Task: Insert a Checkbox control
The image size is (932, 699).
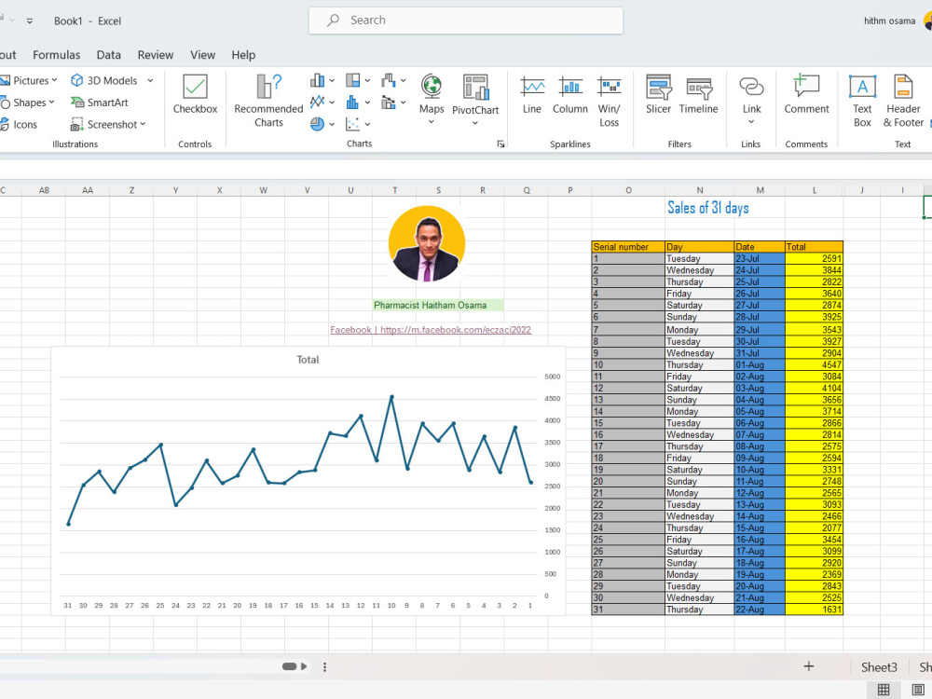Action: [x=195, y=94]
